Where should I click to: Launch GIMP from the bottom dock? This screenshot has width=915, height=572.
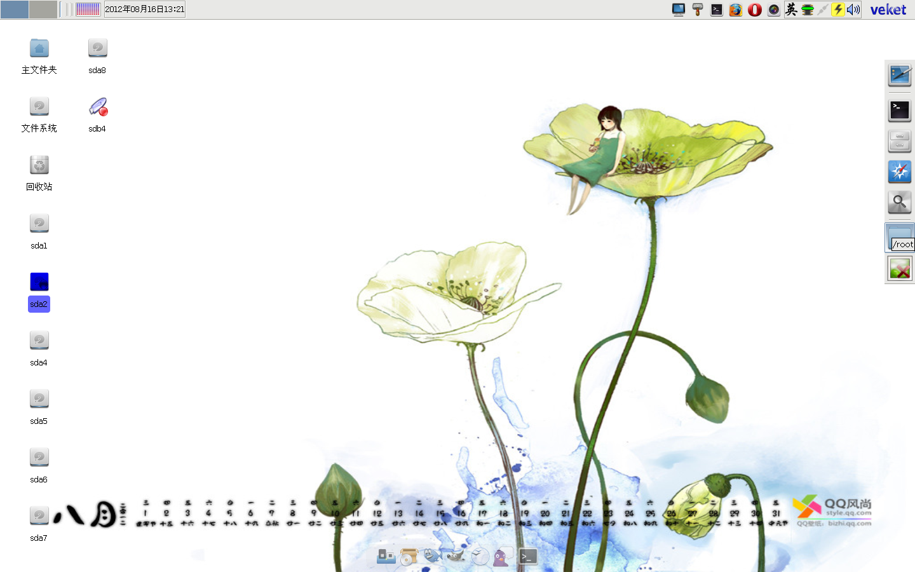[x=456, y=556]
